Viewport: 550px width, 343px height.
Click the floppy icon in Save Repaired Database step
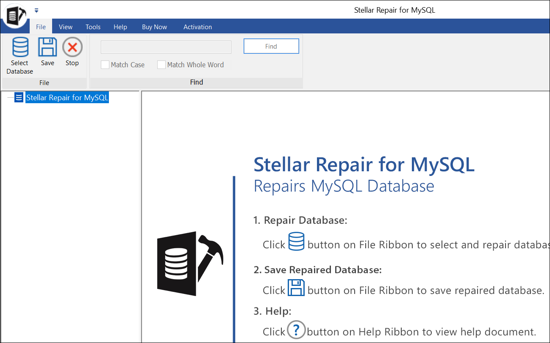296,288
